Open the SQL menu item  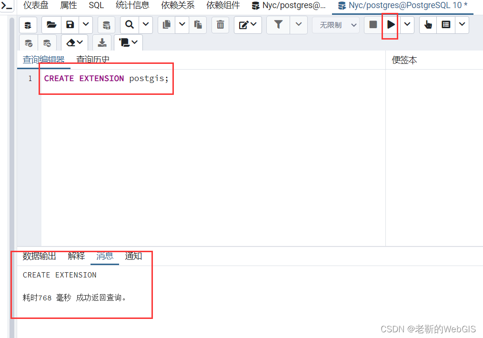click(96, 5)
